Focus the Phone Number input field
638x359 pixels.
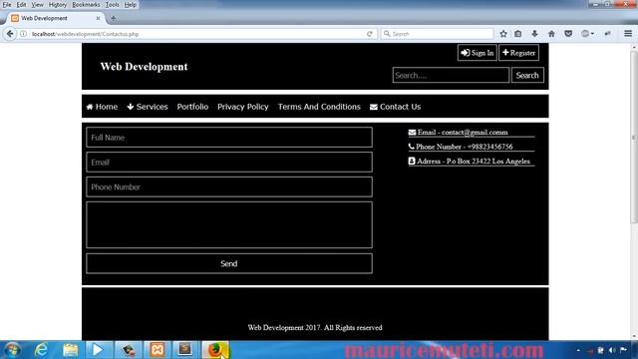pos(229,186)
